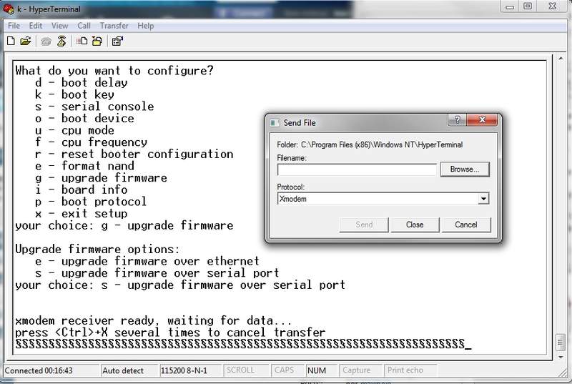572x384 pixels.
Task: Click the terminal scrollbar up arrow
Action: (561, 59)
